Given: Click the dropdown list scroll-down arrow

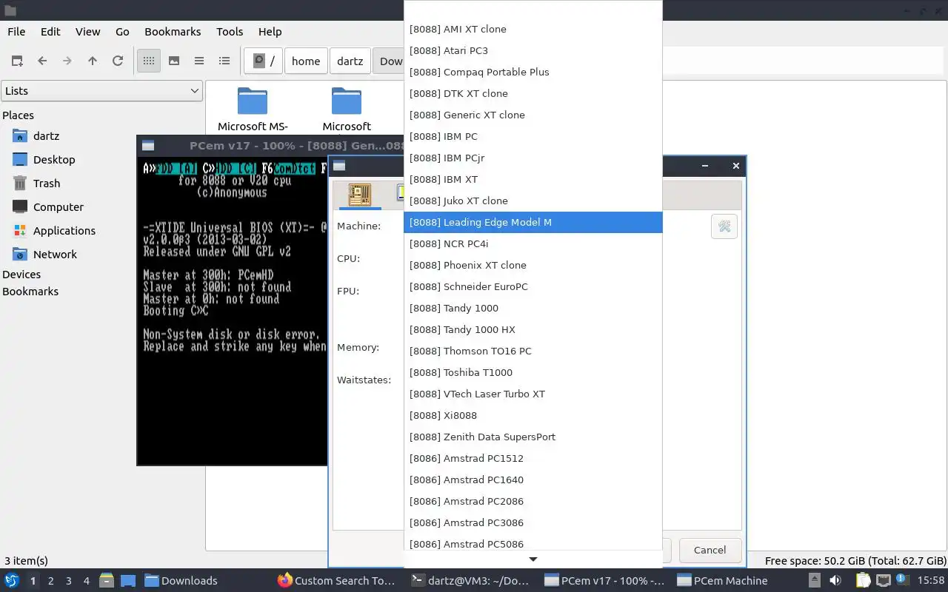Looking at the screenshot, I should (533, 559).
